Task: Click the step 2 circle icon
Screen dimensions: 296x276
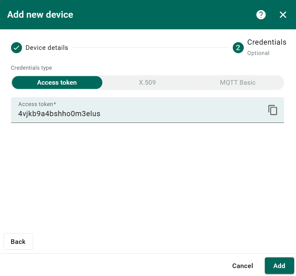Action: pos(238,48)
